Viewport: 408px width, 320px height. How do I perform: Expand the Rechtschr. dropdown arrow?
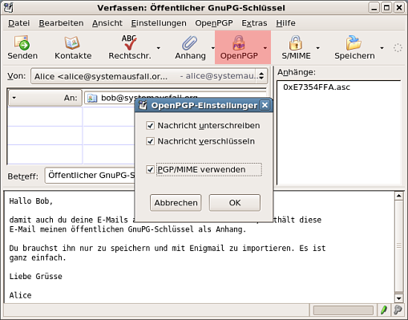(159, 48)
